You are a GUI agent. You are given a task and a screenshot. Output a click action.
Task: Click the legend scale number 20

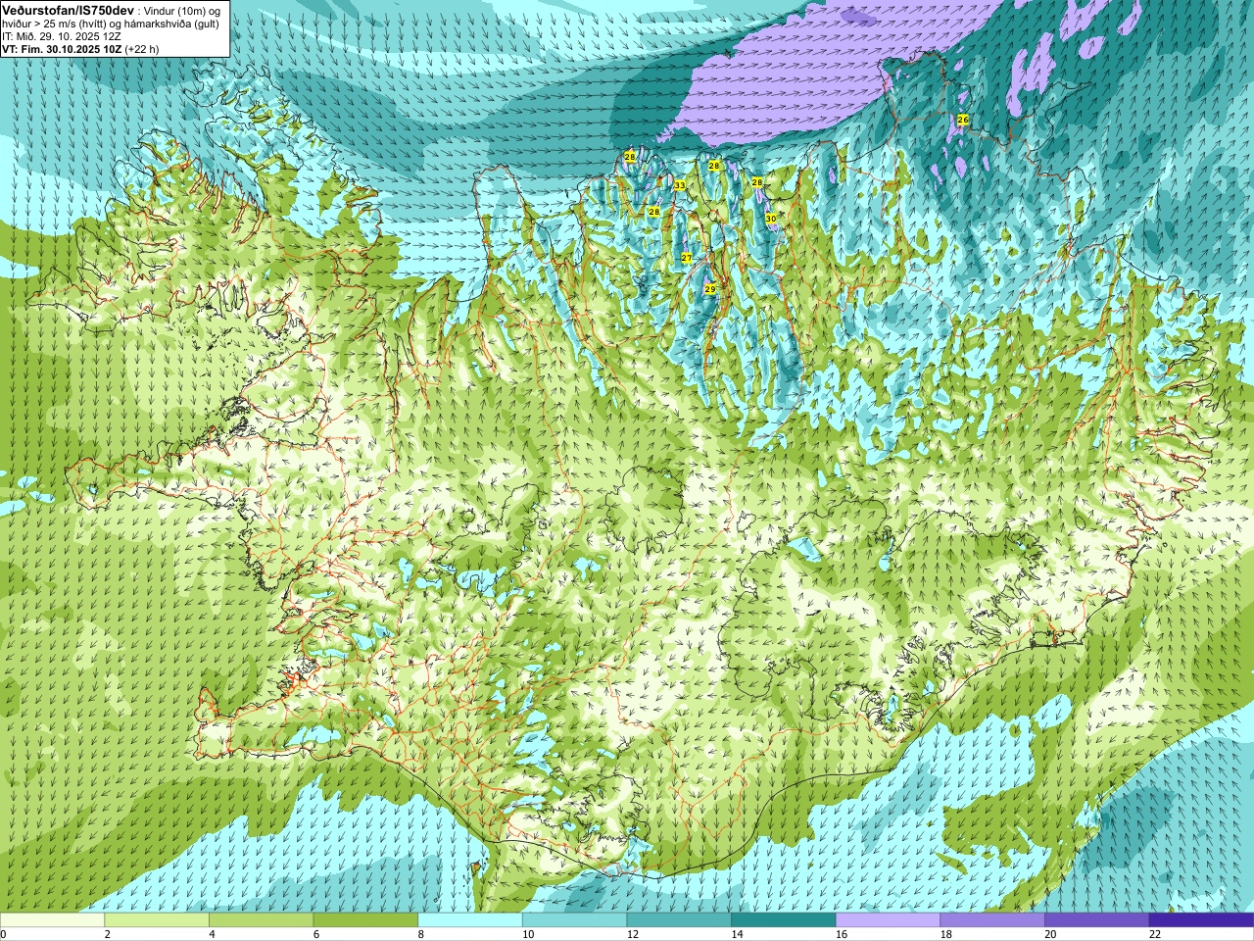click(x=1050, y=934)
